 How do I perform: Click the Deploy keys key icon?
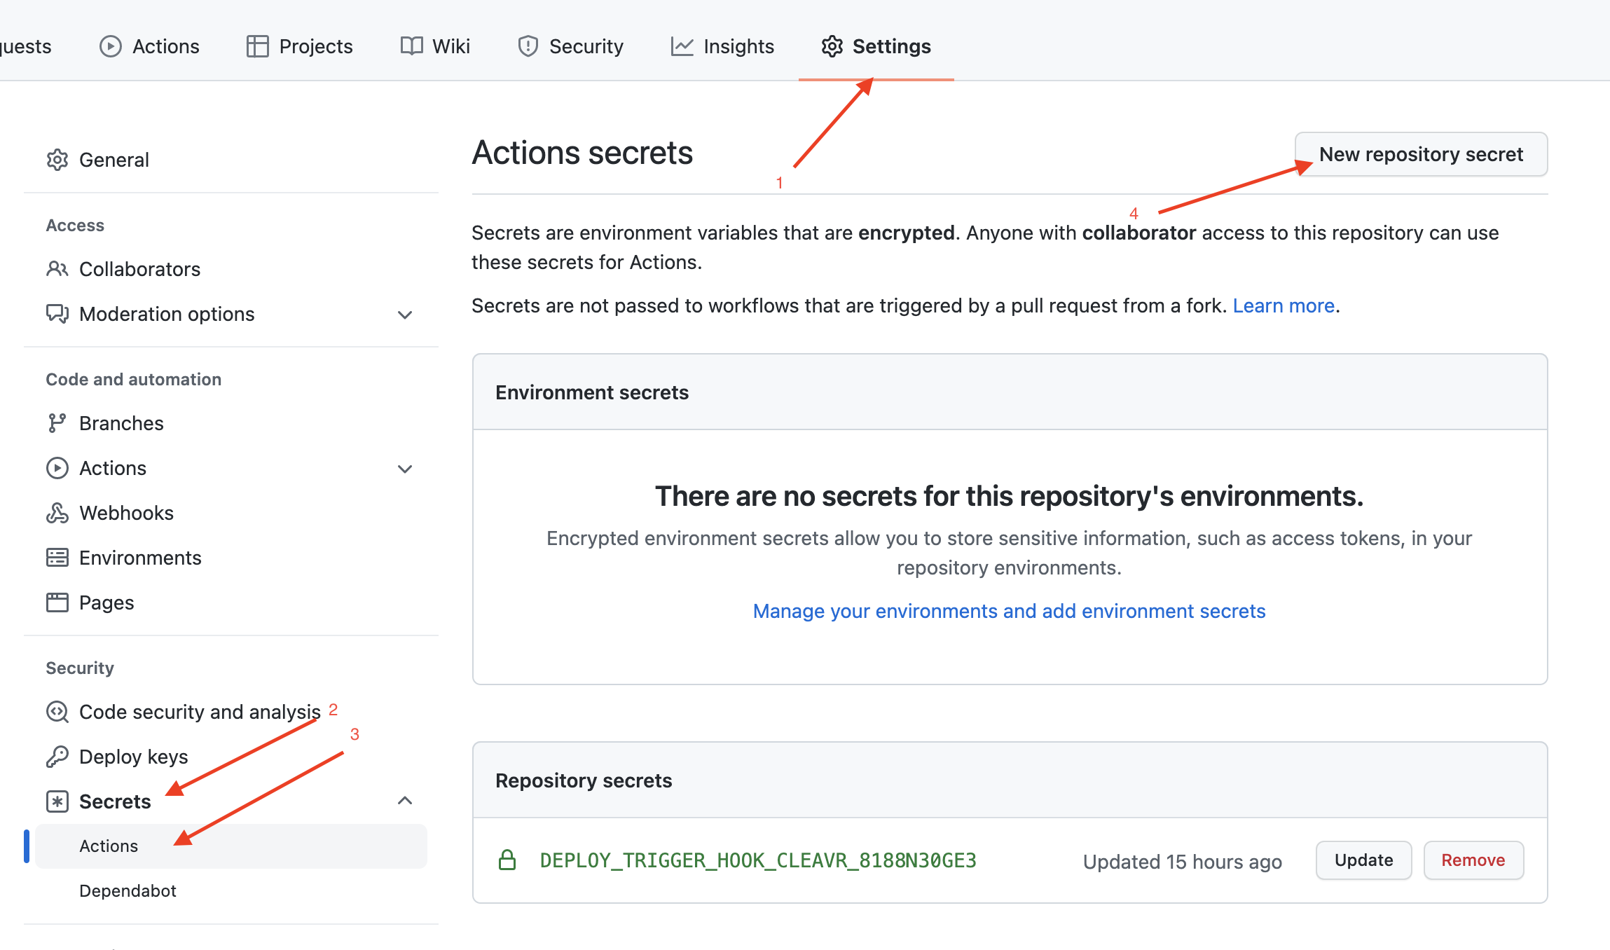[x=57, y=757]
